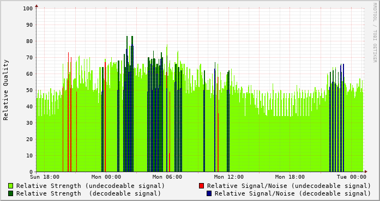This screenshot has width=380, height=201.
Task: Click the red arrow atop the y-axis
Action: 37,5
